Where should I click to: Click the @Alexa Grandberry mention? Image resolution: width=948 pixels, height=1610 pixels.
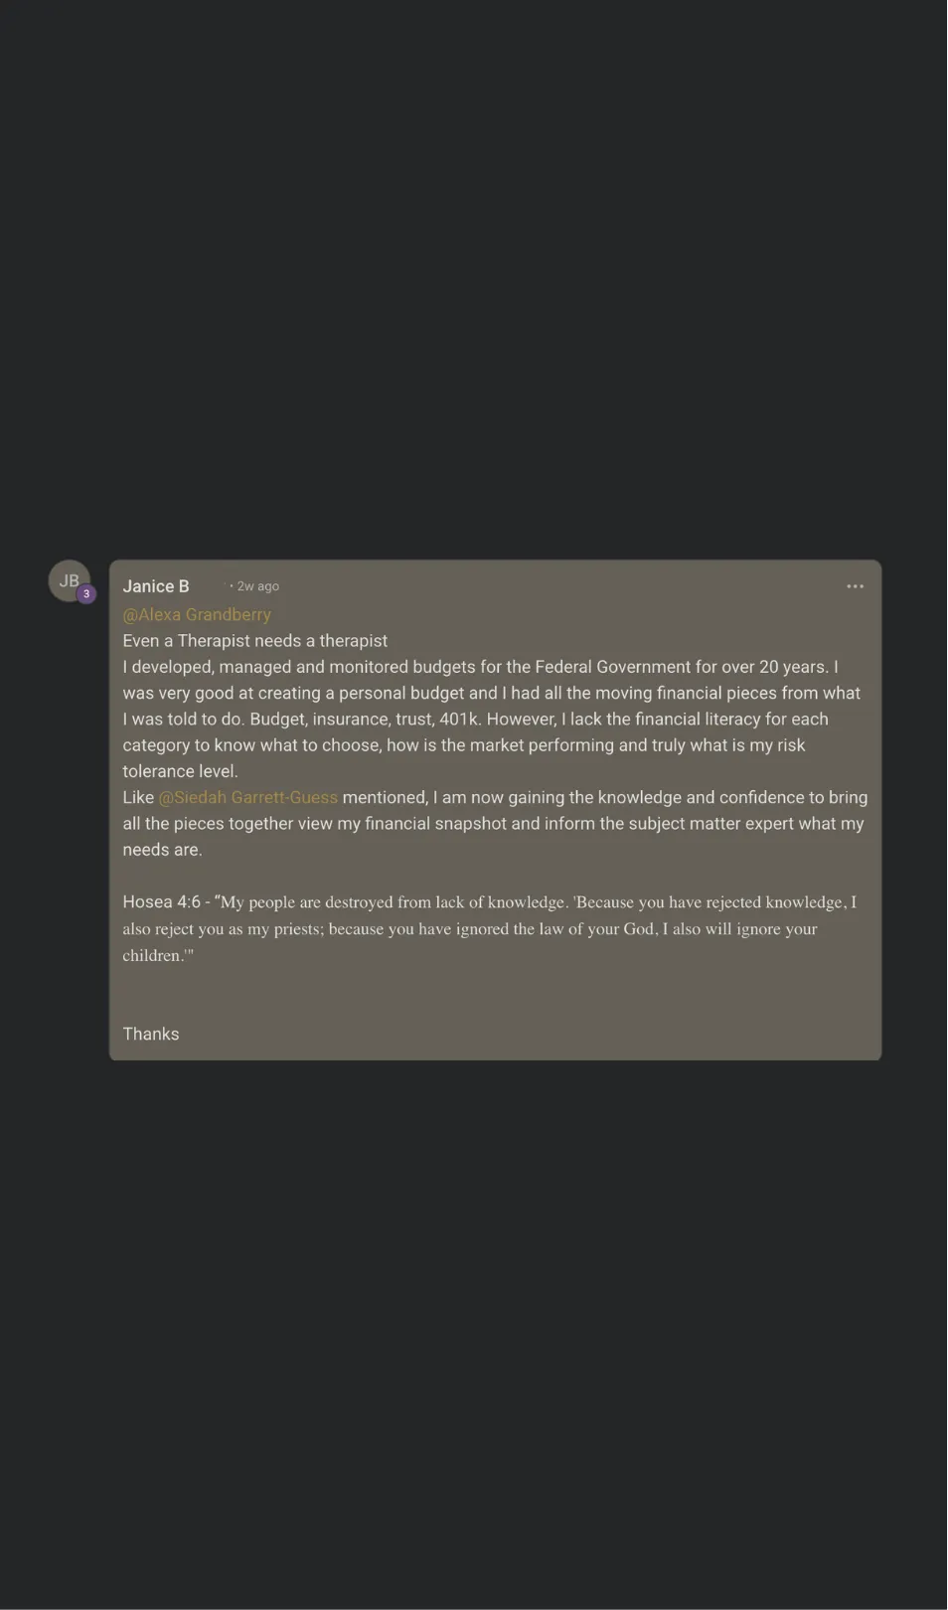(197, 614)
